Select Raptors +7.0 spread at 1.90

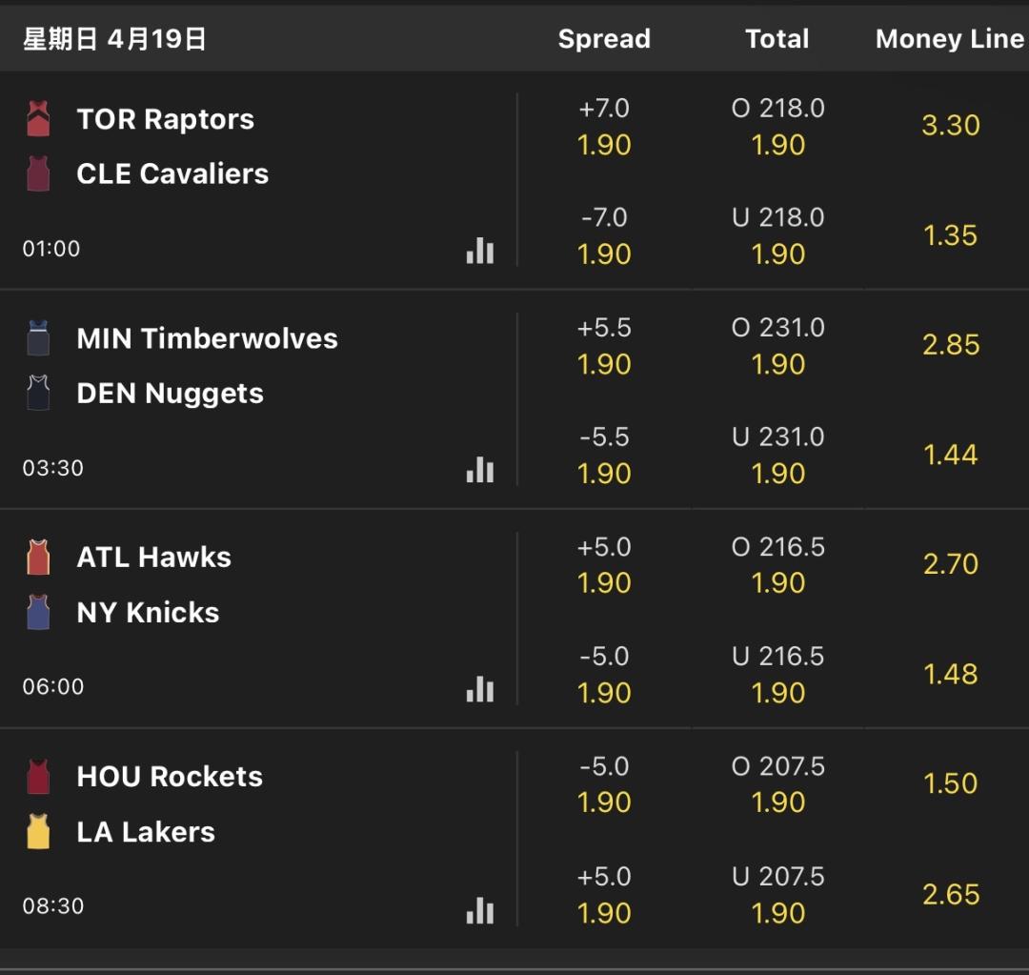tap(604, 127)
